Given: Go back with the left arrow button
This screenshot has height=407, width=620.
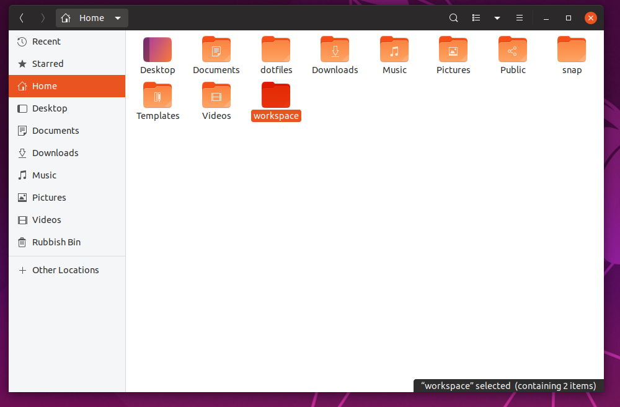Looking at the screenshot, I should pyautogui.click(x=22, y=18).
